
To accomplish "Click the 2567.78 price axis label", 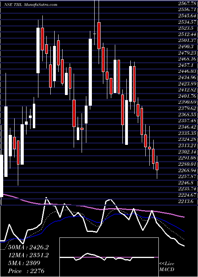I will click(x=188, y=4).
